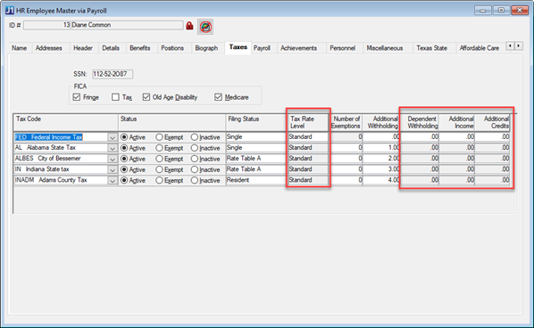The height and width of the screenshot is (328, 534).
Task: Open the Details tab
Action: tap(111, 48)
